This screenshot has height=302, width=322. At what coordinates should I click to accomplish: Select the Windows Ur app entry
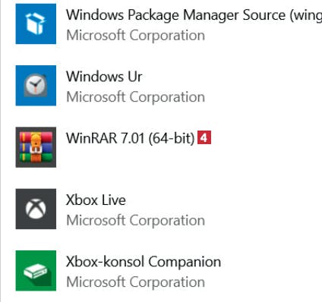[162, 86]
